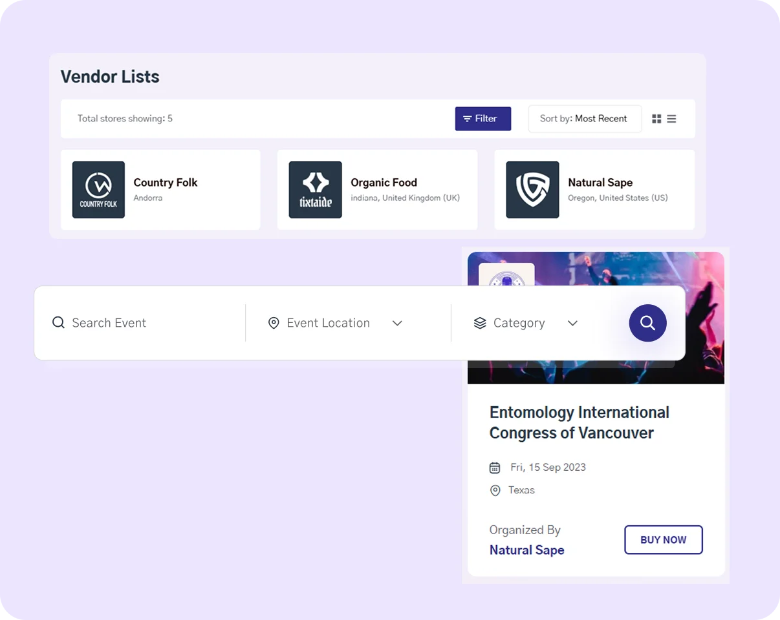Click the funnel icon inside the Filter button

467,119
